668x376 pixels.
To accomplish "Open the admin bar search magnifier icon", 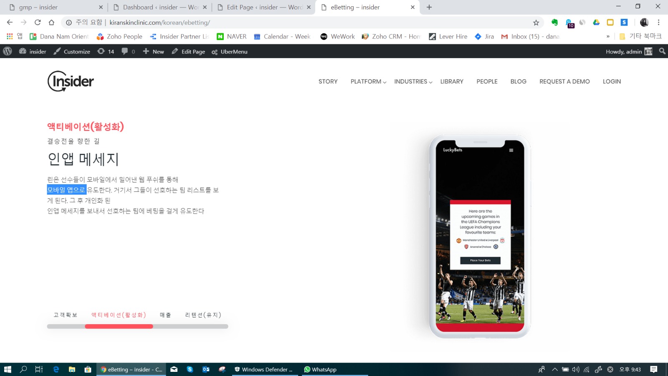I will point(662,51).
